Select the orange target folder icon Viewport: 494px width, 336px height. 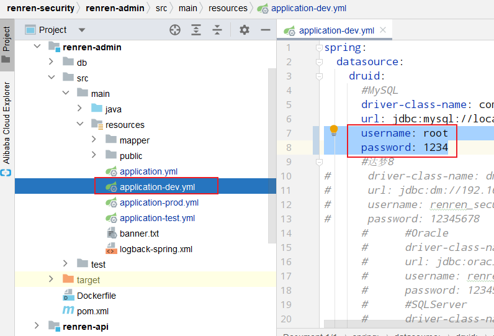pos(68,279)
